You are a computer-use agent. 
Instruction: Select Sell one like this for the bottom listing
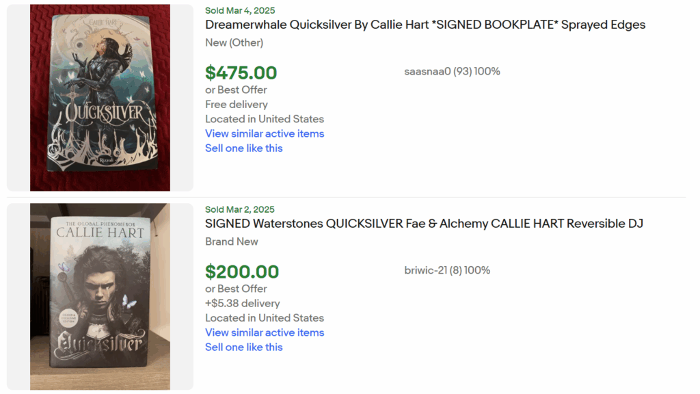243,347
